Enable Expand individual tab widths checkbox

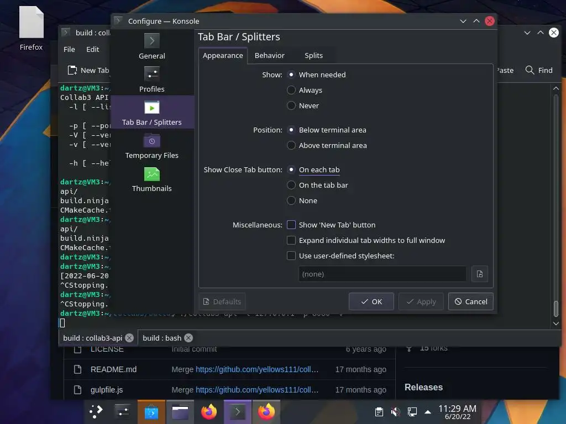(291, 240)
